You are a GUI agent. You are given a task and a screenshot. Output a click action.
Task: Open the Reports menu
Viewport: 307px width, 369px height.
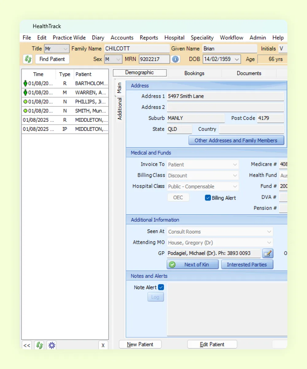[x=149, y=38]
